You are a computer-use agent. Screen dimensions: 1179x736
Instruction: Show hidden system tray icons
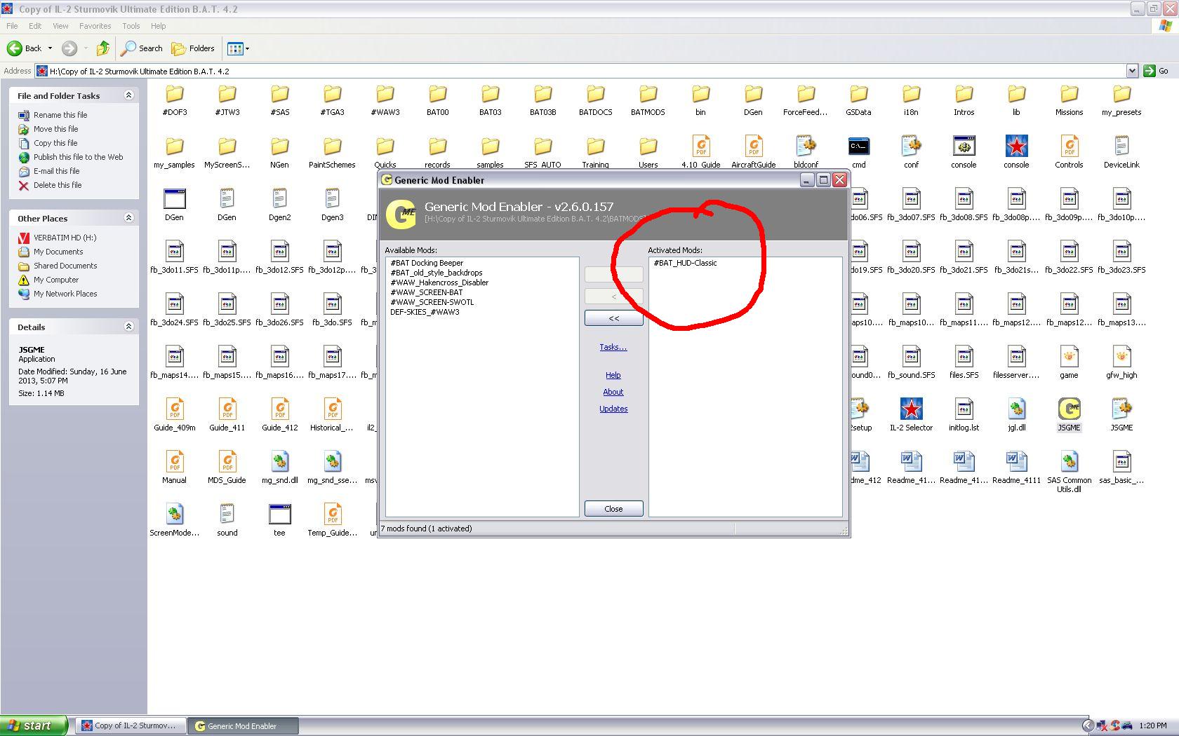coord(1088,725)
